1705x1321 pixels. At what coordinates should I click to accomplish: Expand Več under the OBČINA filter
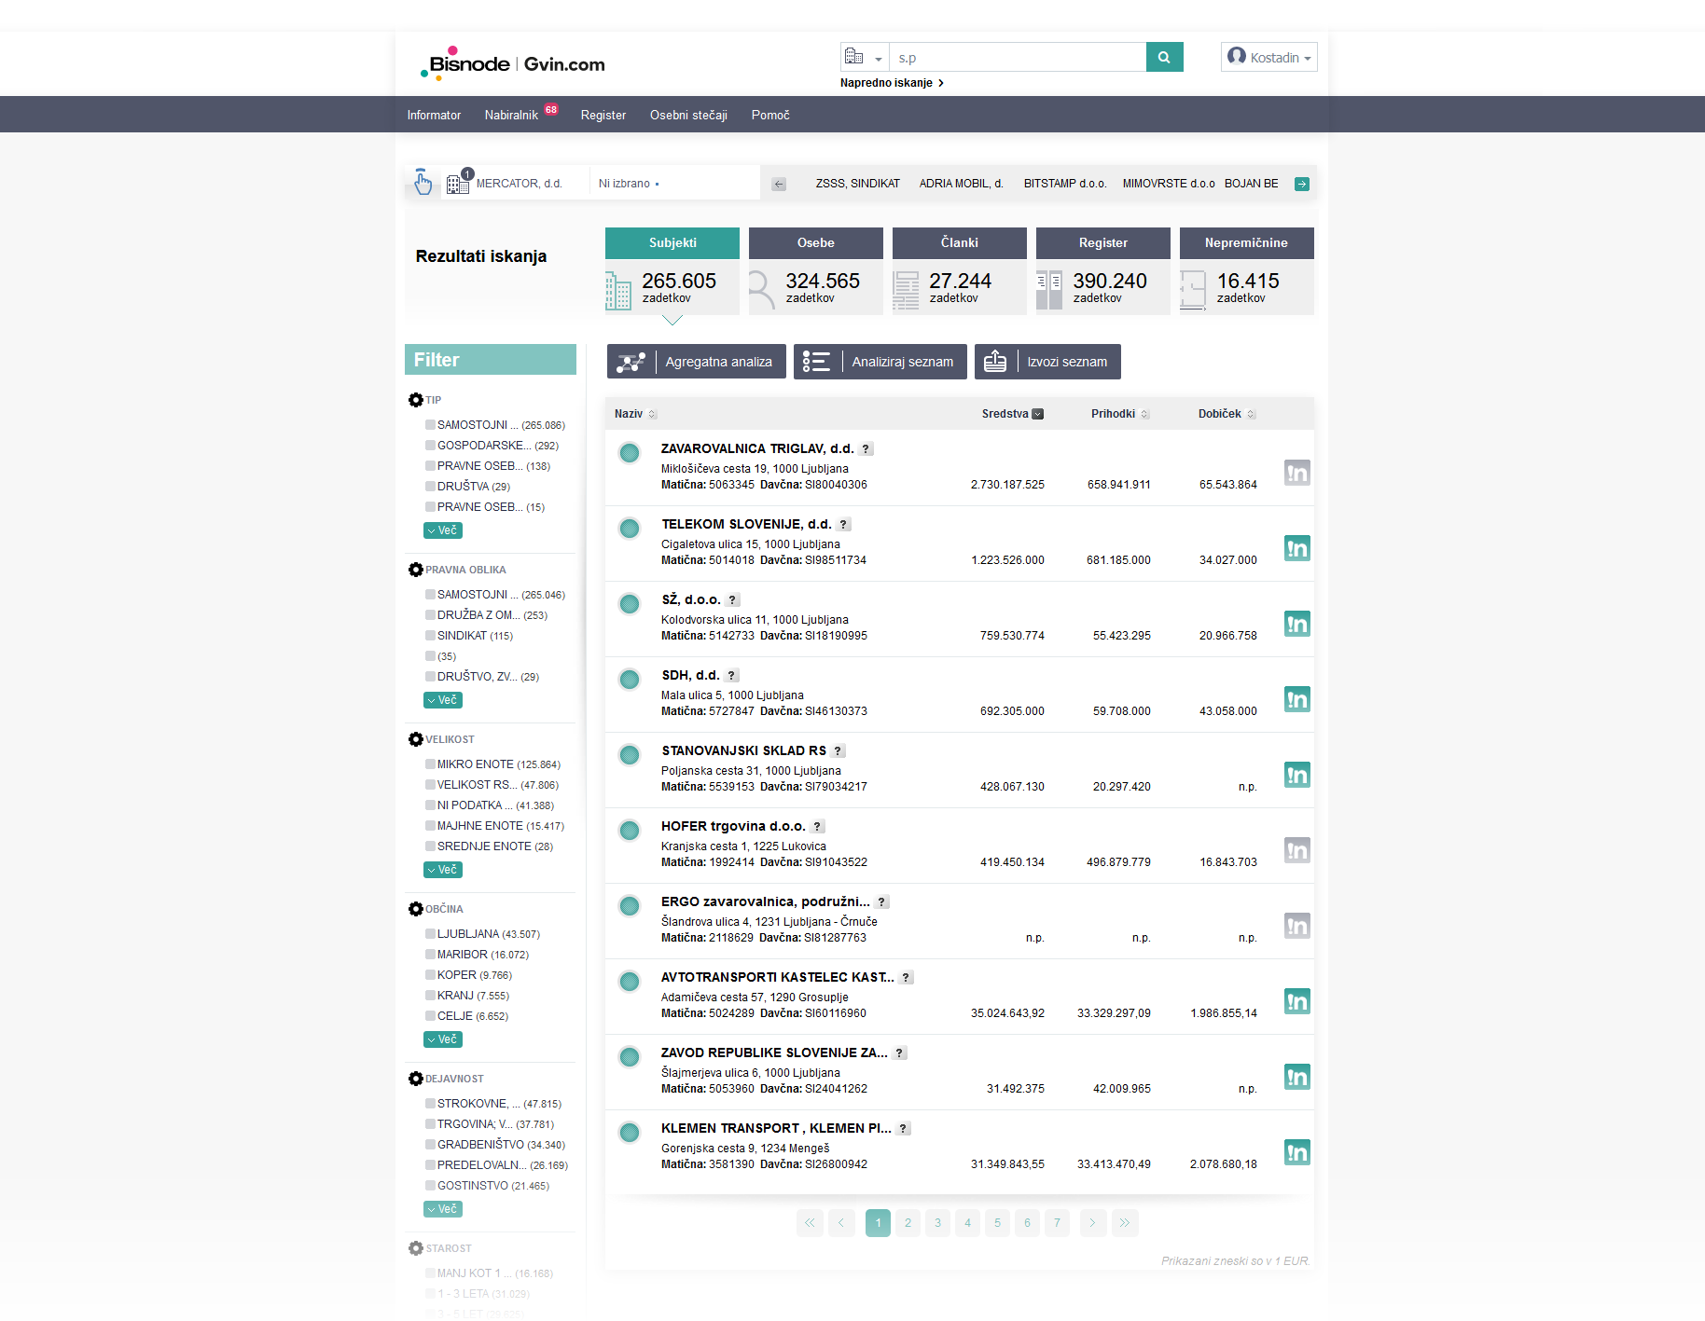pos(443,1039)
